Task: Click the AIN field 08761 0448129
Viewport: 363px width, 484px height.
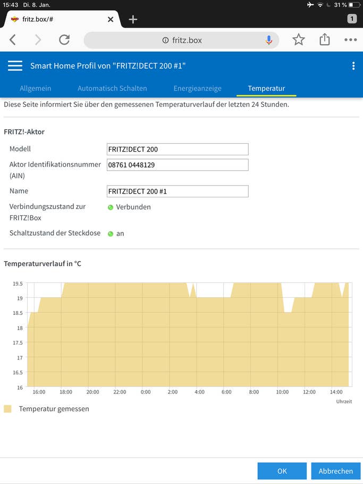Action: point(178,165)
